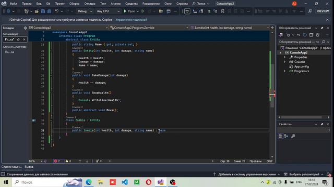Click the alphabetical sort icon in Properties panel
This screenshot has height=187, width=334.
tap(286, 136)
